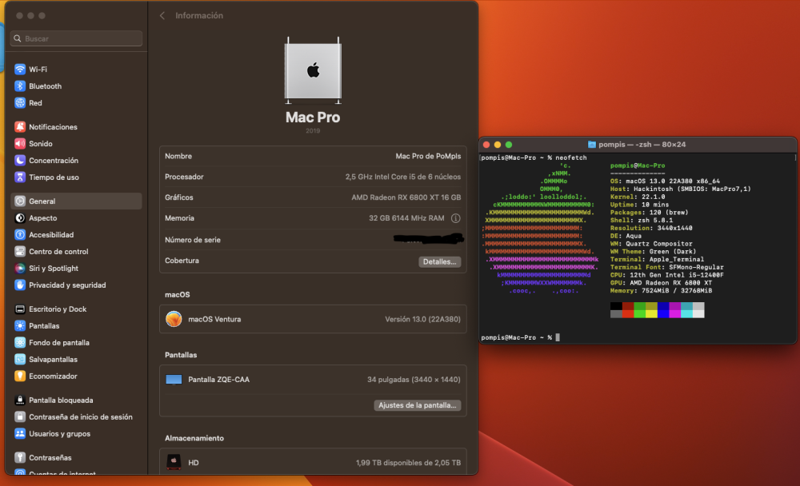Open Usuarios y grupos icon
800x486 pixels.
click(20, 435)
